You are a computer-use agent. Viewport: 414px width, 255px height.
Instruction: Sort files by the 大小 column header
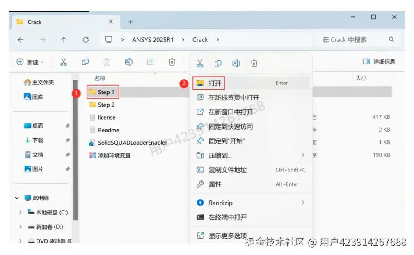pos(361,78)
